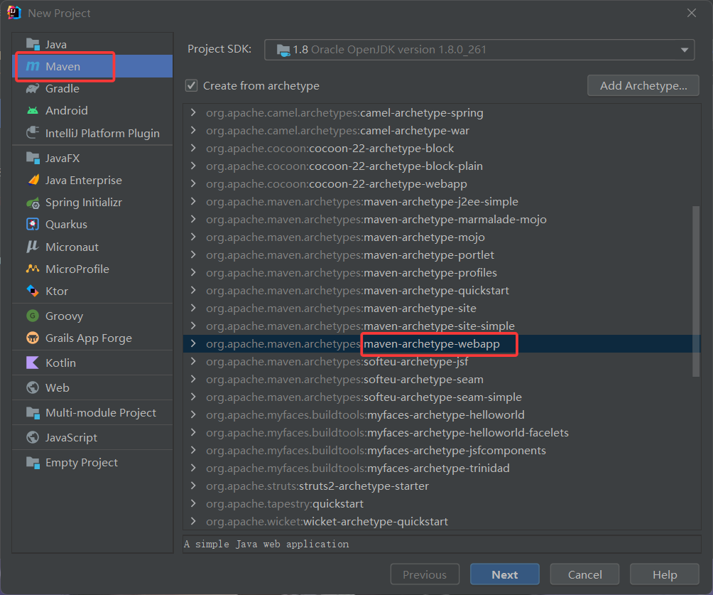The image size is (713, 595).
Task: Click the Micronaut mu icon
Action: tap(33, 247)
